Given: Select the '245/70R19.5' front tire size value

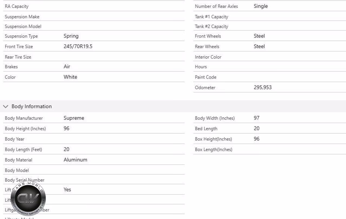Looking at the screenshot, I should (78, 47).
